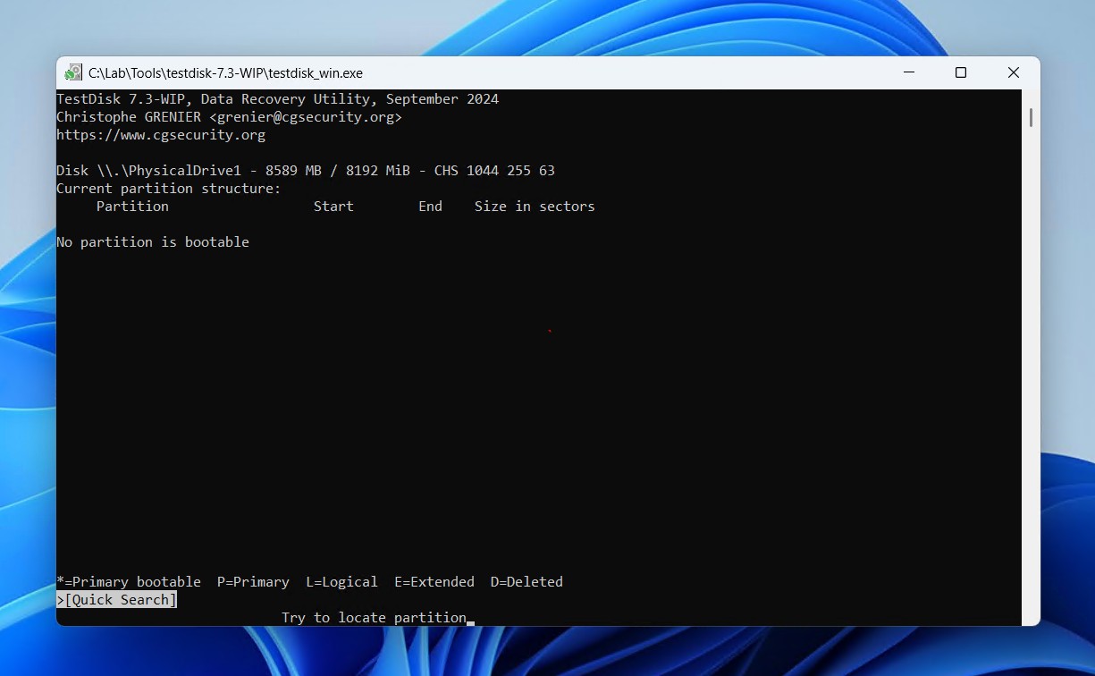
Task: Click the Partition column header
Action: [132, 207]
